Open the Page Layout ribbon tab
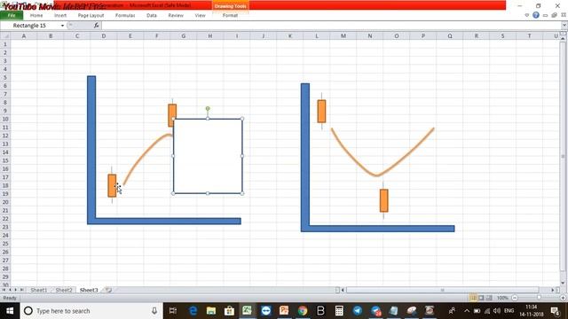568x319 pixels. 91,15
